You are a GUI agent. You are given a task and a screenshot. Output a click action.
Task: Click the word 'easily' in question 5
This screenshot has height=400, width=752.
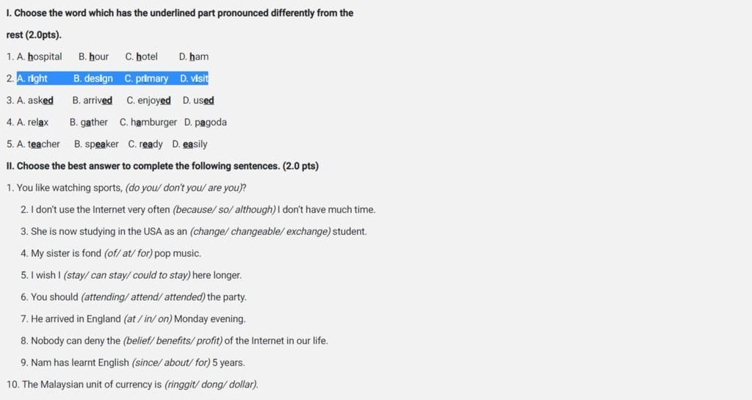click(x=195, y=144)
